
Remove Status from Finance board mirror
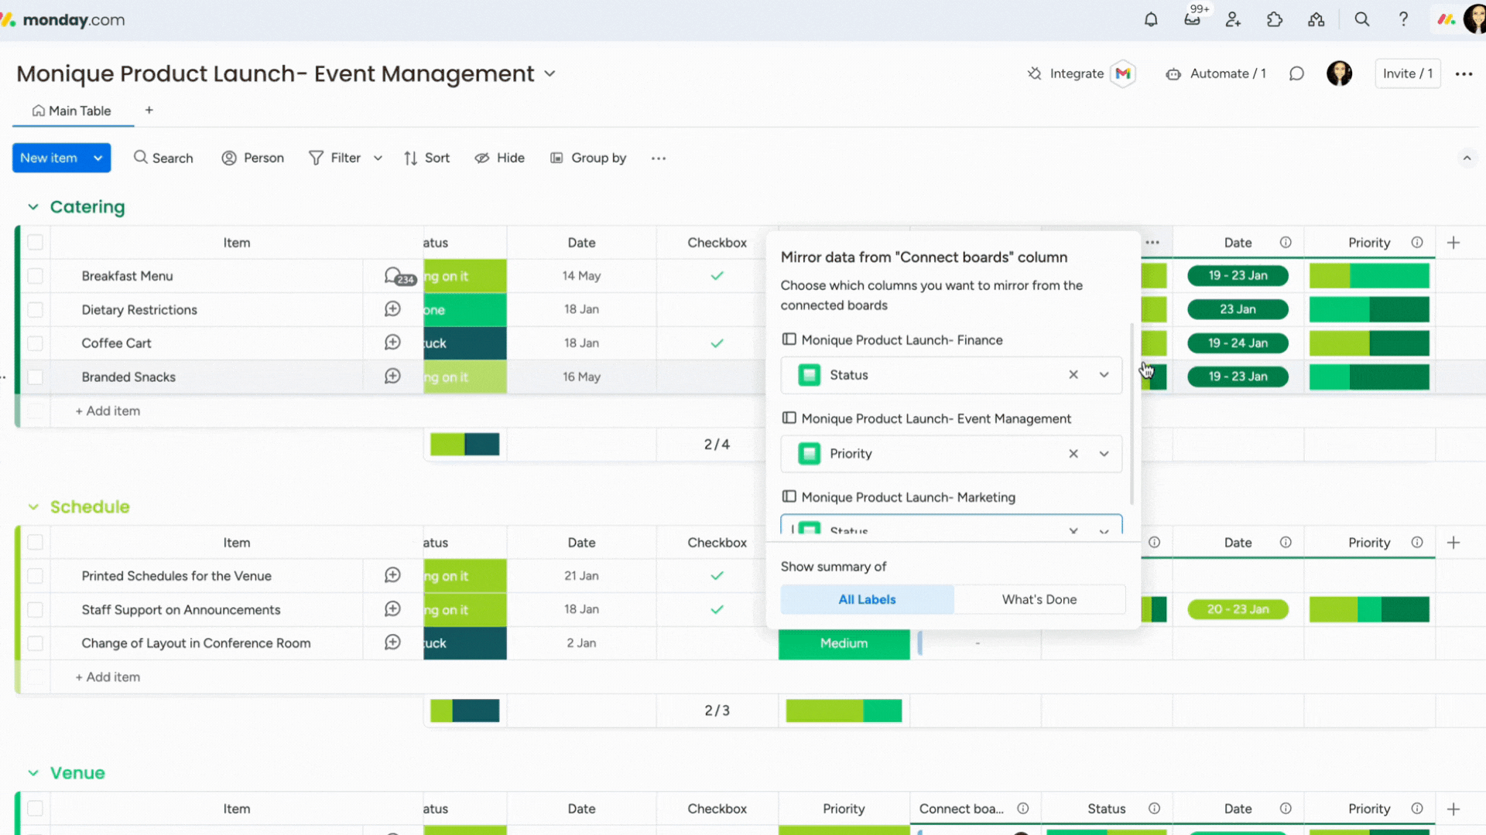coord(1073,375)
